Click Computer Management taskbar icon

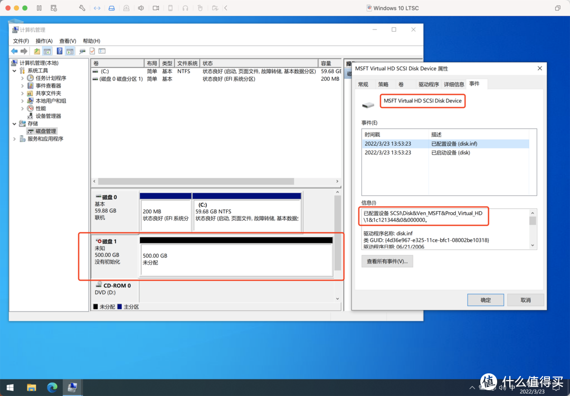(72, 387)
